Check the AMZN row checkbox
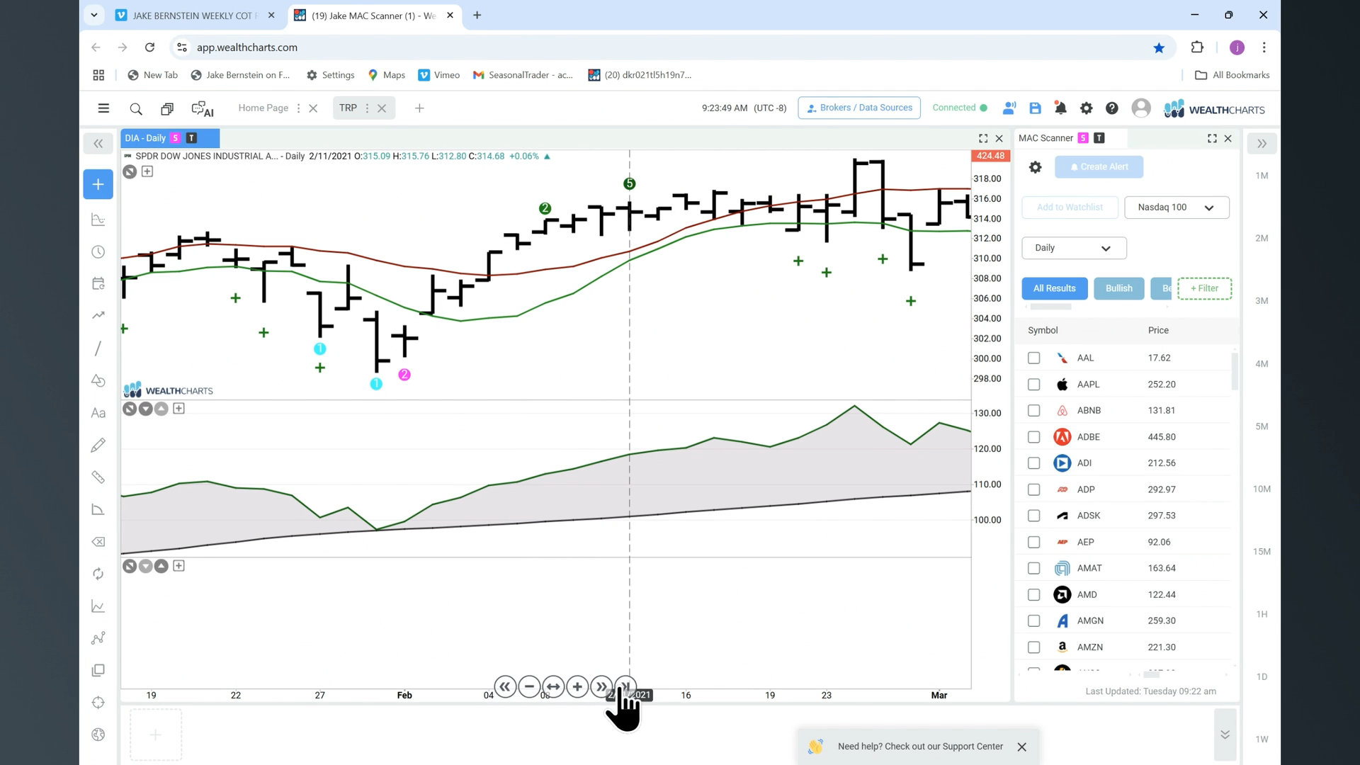 (x=1033, y=647)
